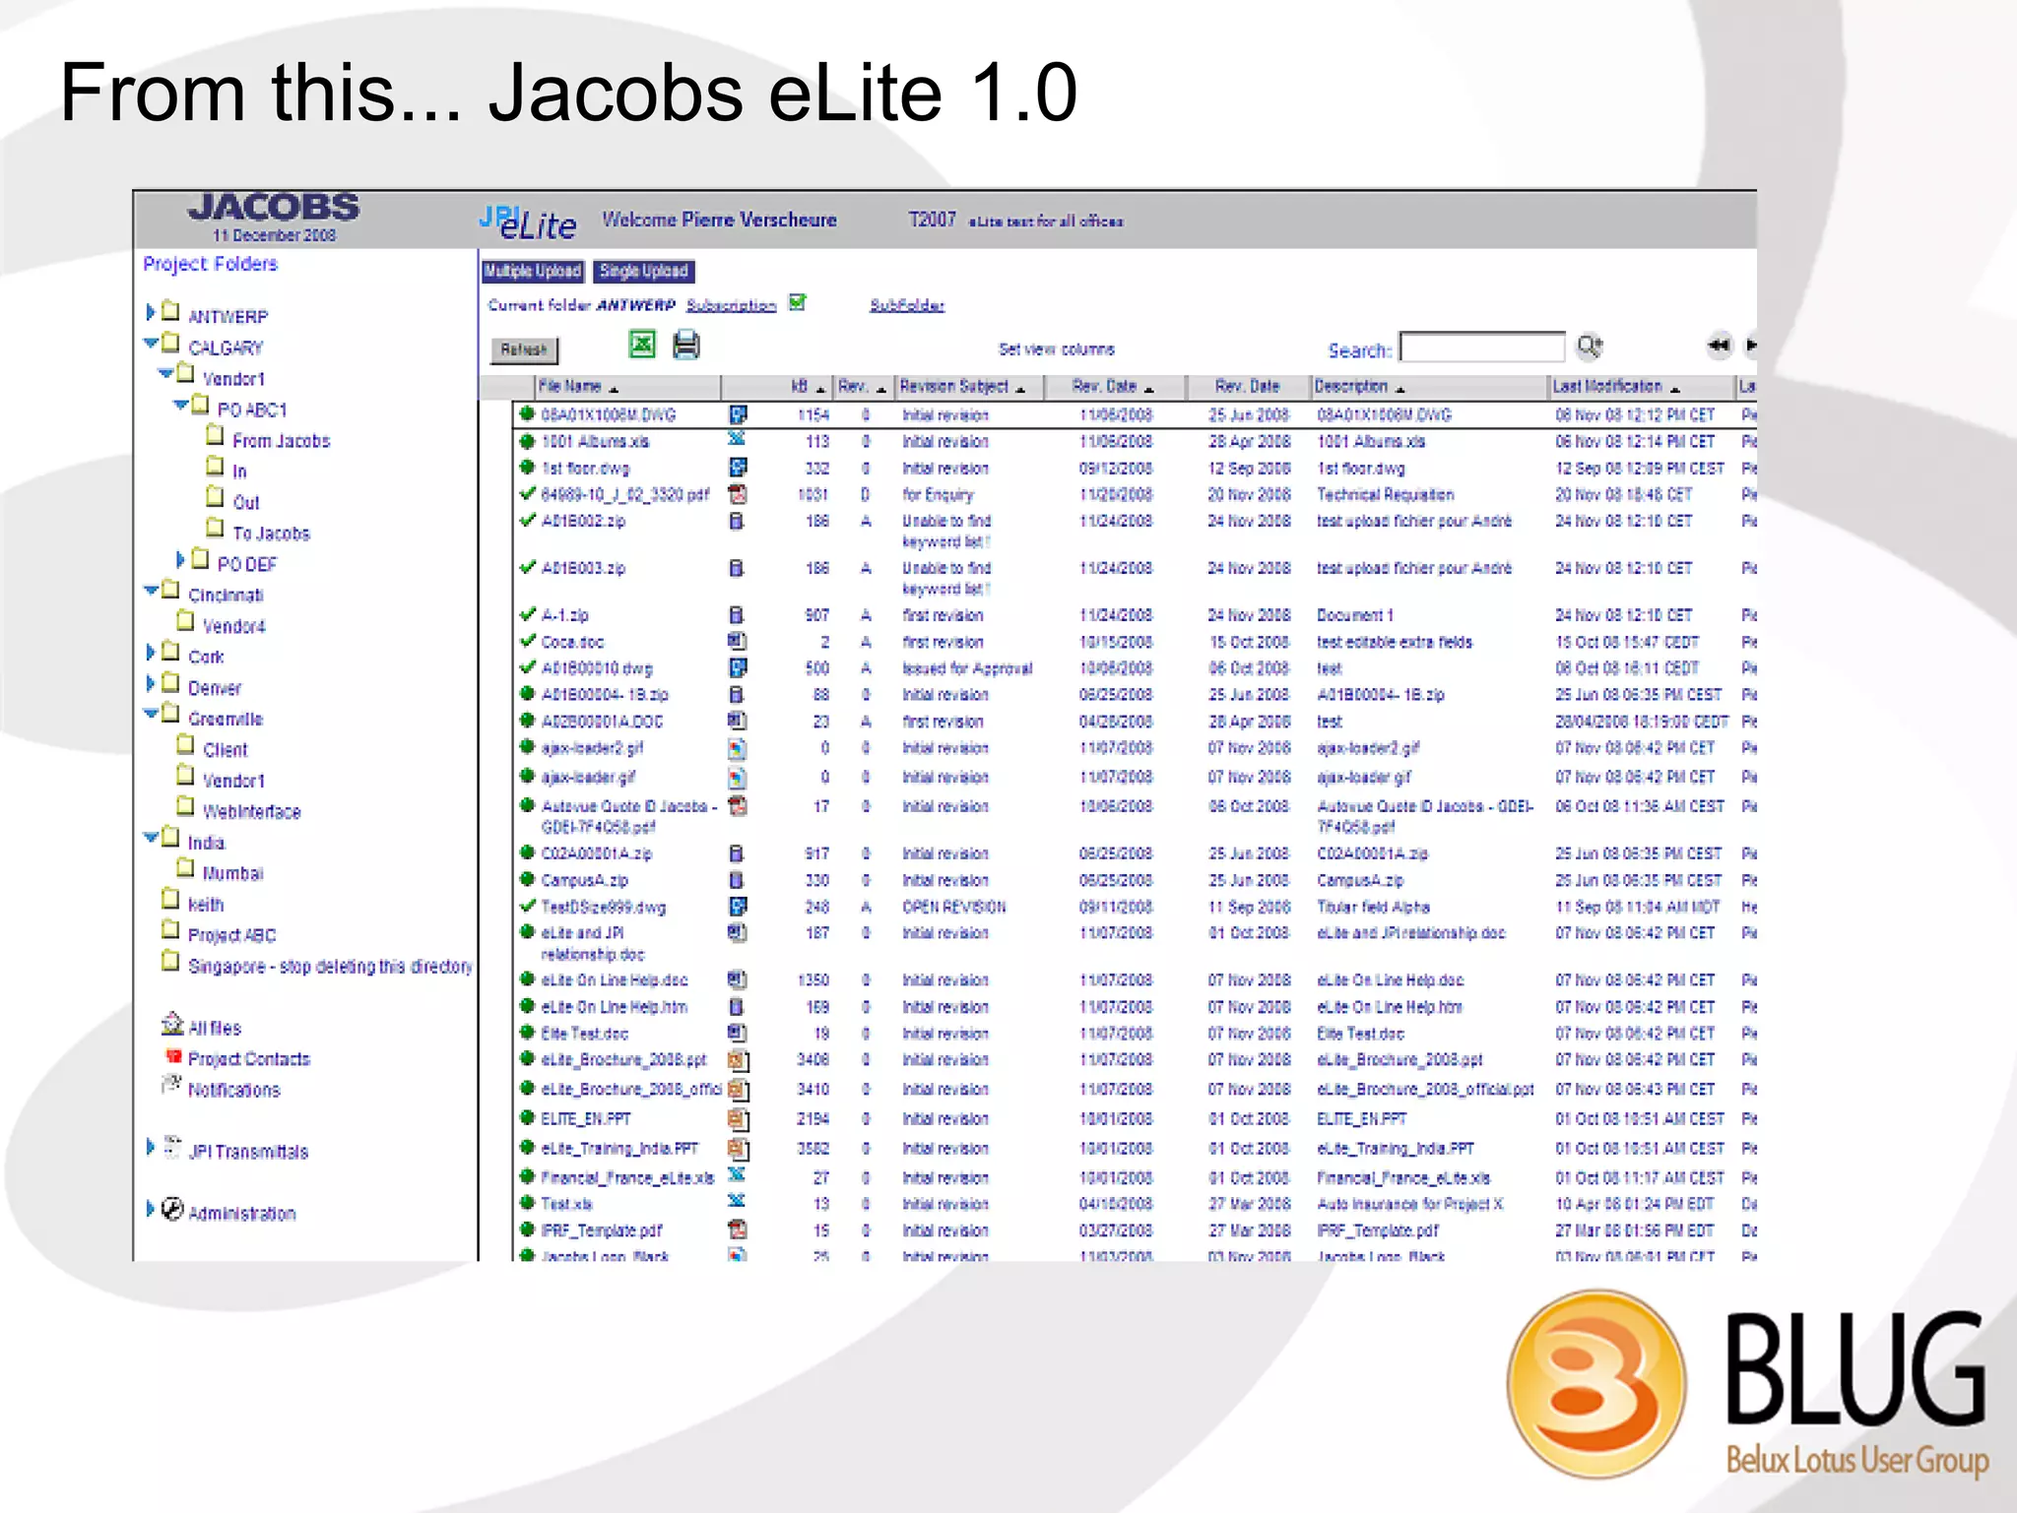2017x1513 pixels.
Task: Click the Refresh button
Action: point(524,349)
